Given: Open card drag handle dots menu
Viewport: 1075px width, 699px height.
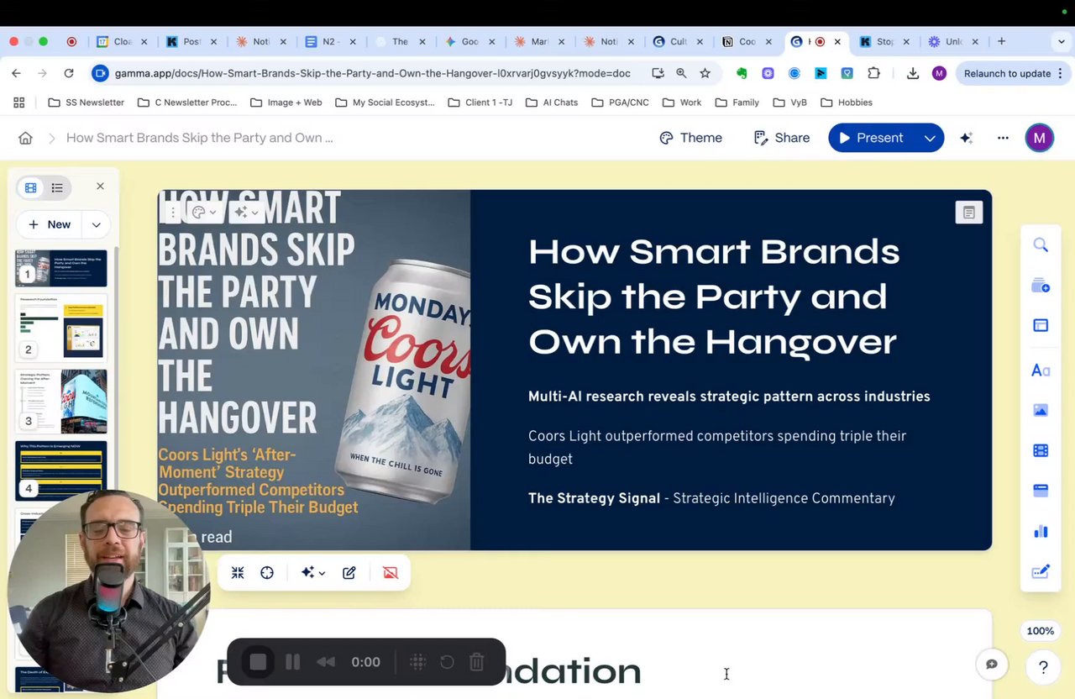Looking at the screenshot, I should click(173, 213).
